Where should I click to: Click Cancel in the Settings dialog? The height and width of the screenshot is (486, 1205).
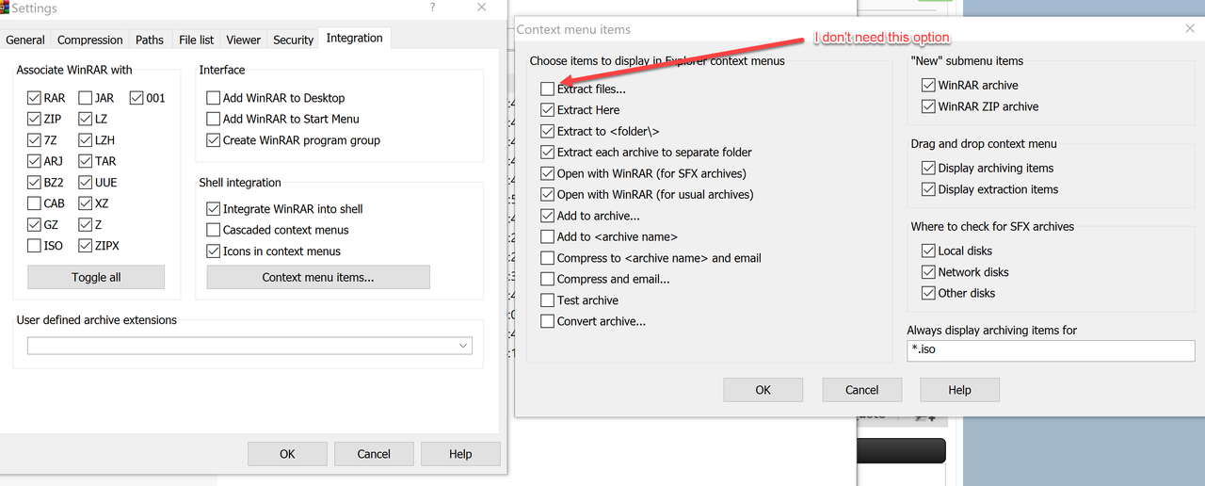click(x=374, y=454)
